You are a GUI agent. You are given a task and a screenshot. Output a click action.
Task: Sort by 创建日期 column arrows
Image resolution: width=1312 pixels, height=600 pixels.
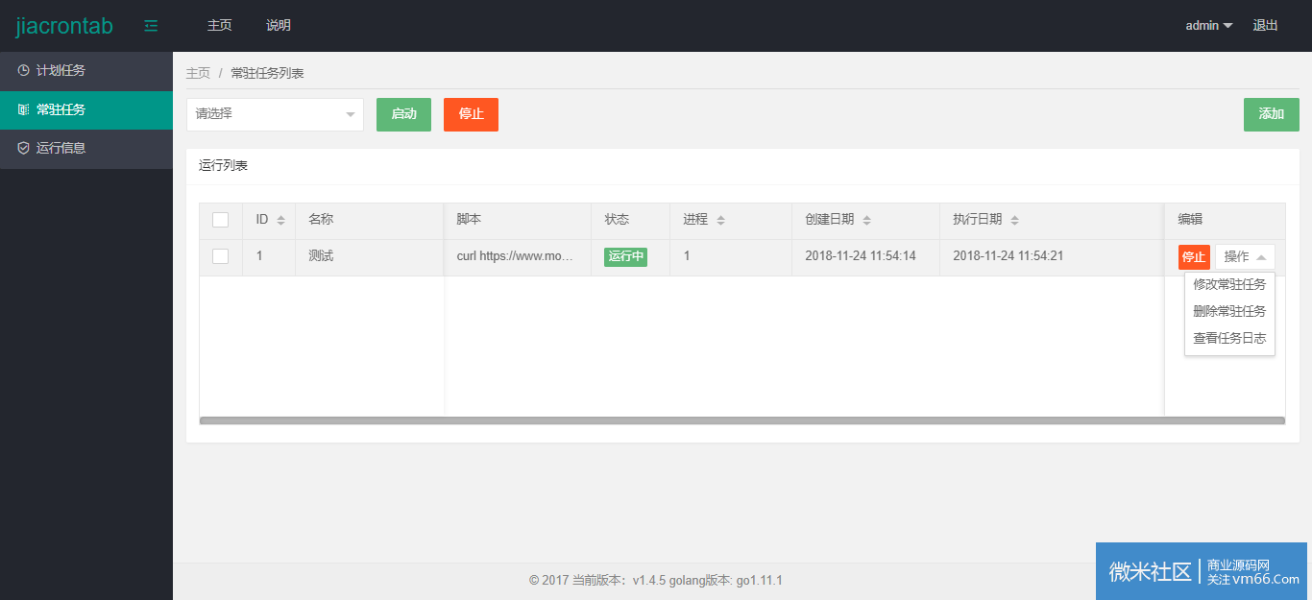[x=866, y=220]
